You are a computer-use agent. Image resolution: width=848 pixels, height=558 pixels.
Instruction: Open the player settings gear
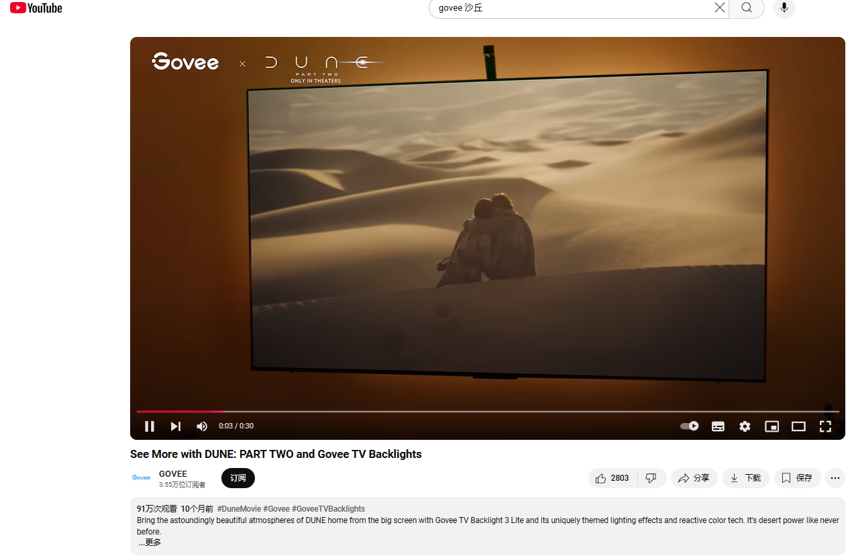745,426
